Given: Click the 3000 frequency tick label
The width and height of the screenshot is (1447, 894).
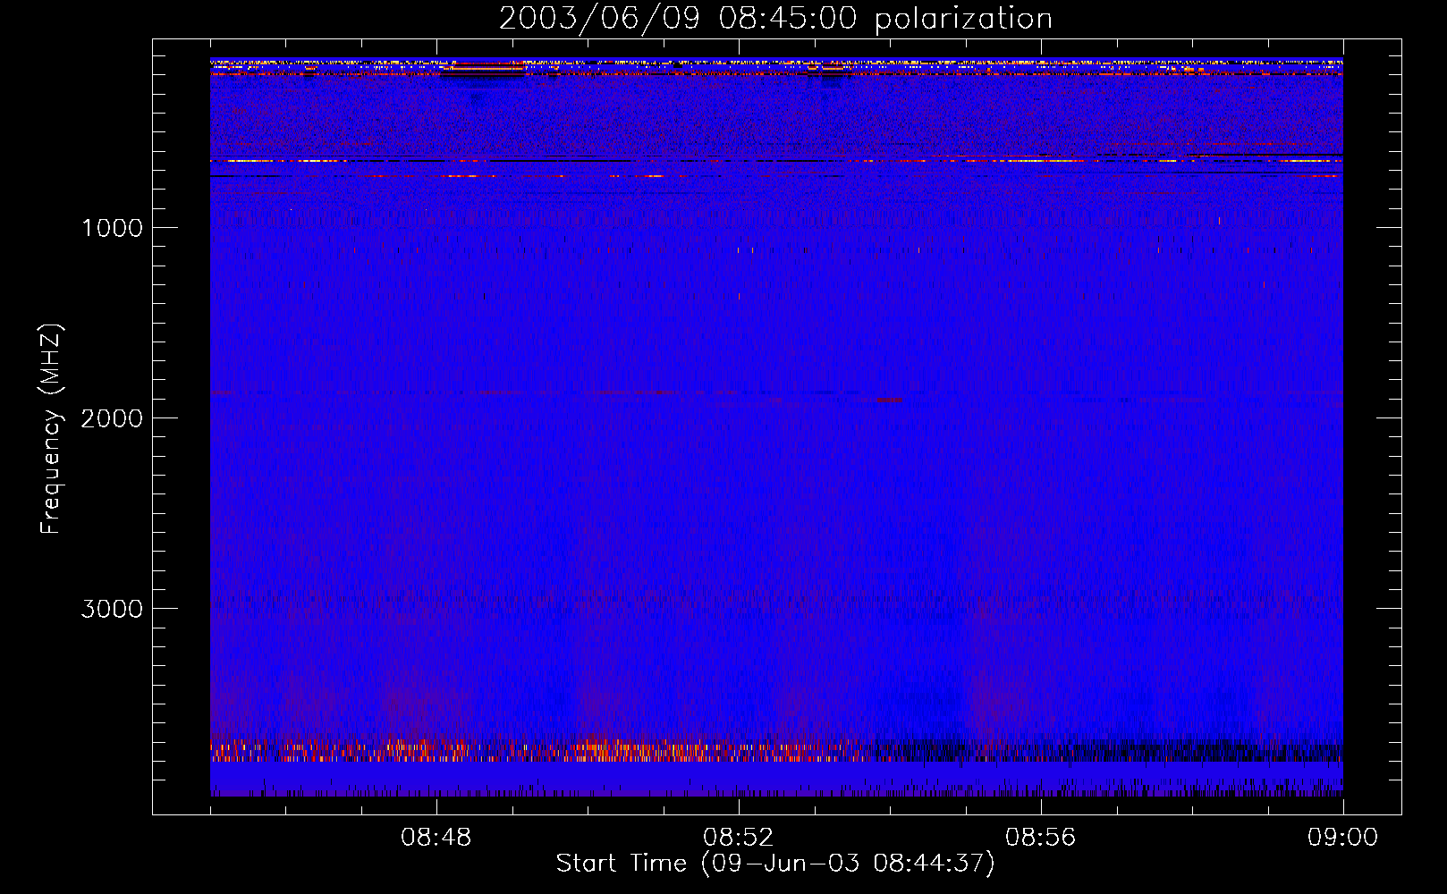Looking at the screenshot, I should pos(112,609).
